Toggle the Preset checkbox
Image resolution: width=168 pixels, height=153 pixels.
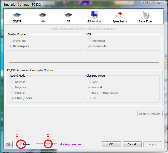pyautogui.click(x=20, y=144)
